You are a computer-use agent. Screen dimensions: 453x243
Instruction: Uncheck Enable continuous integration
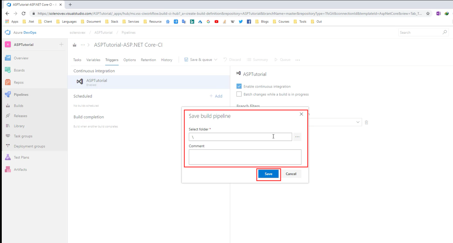point(239,86)
